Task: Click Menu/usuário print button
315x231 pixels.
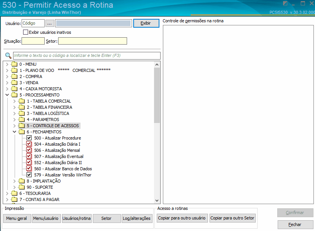Action: pyautogui.click(x=46, y=218)
